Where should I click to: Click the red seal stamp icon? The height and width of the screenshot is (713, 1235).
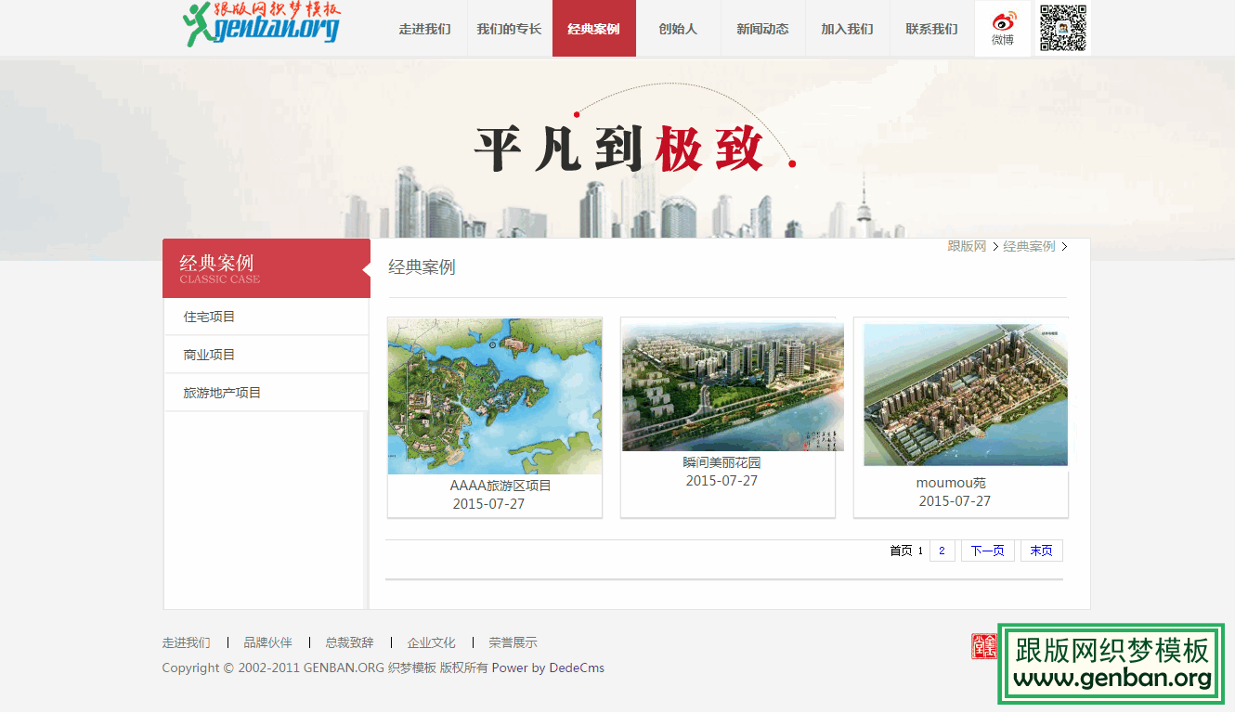point(983,646)
